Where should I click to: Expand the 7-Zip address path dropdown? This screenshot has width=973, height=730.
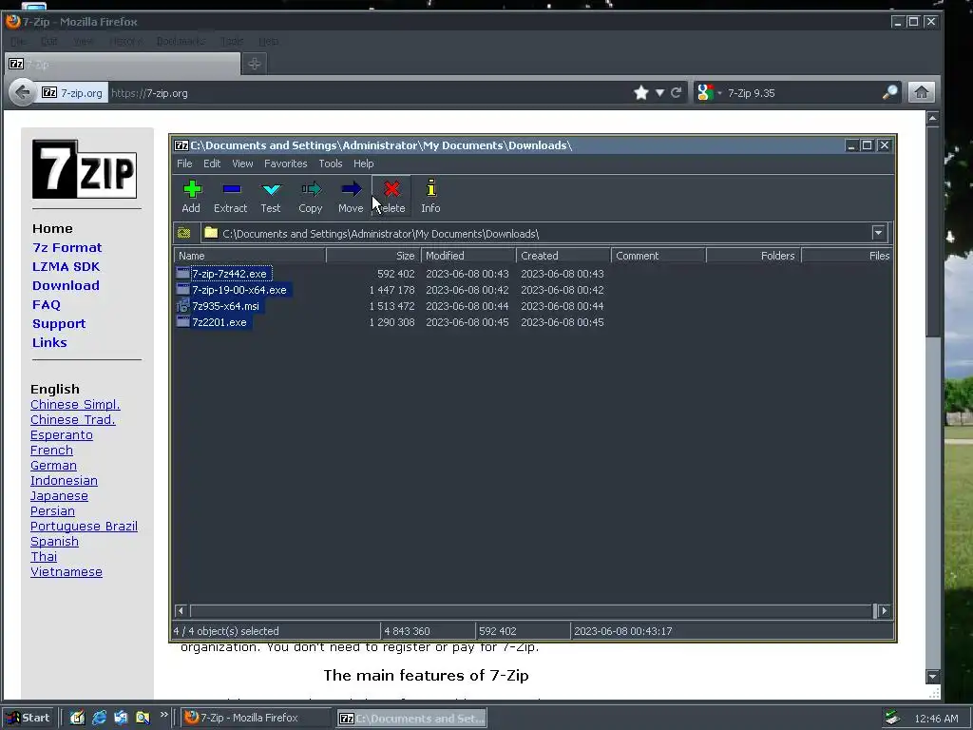tap(878, 234)
